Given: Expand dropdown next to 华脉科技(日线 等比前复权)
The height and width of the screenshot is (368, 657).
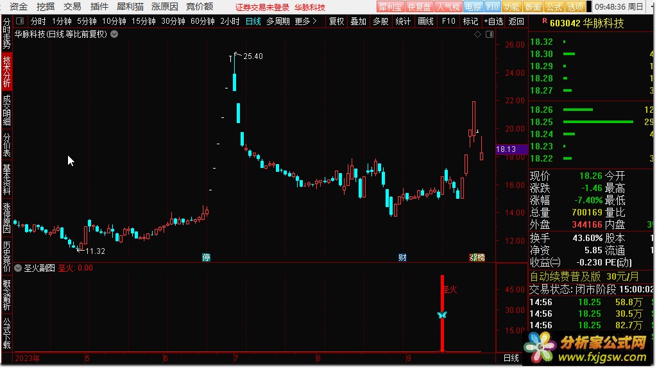Looking at the screenshot, I should (114, 35).
